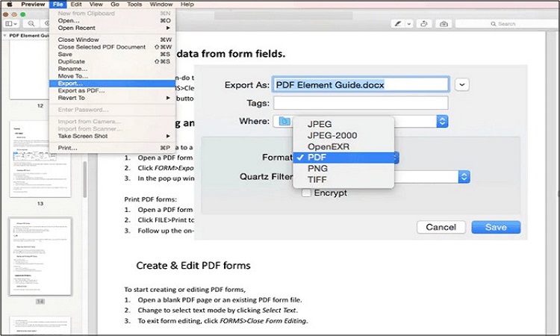Screen dimensions: 560x336
Task: Open the Quartz Filter dropdown
Action: (464, 177)
